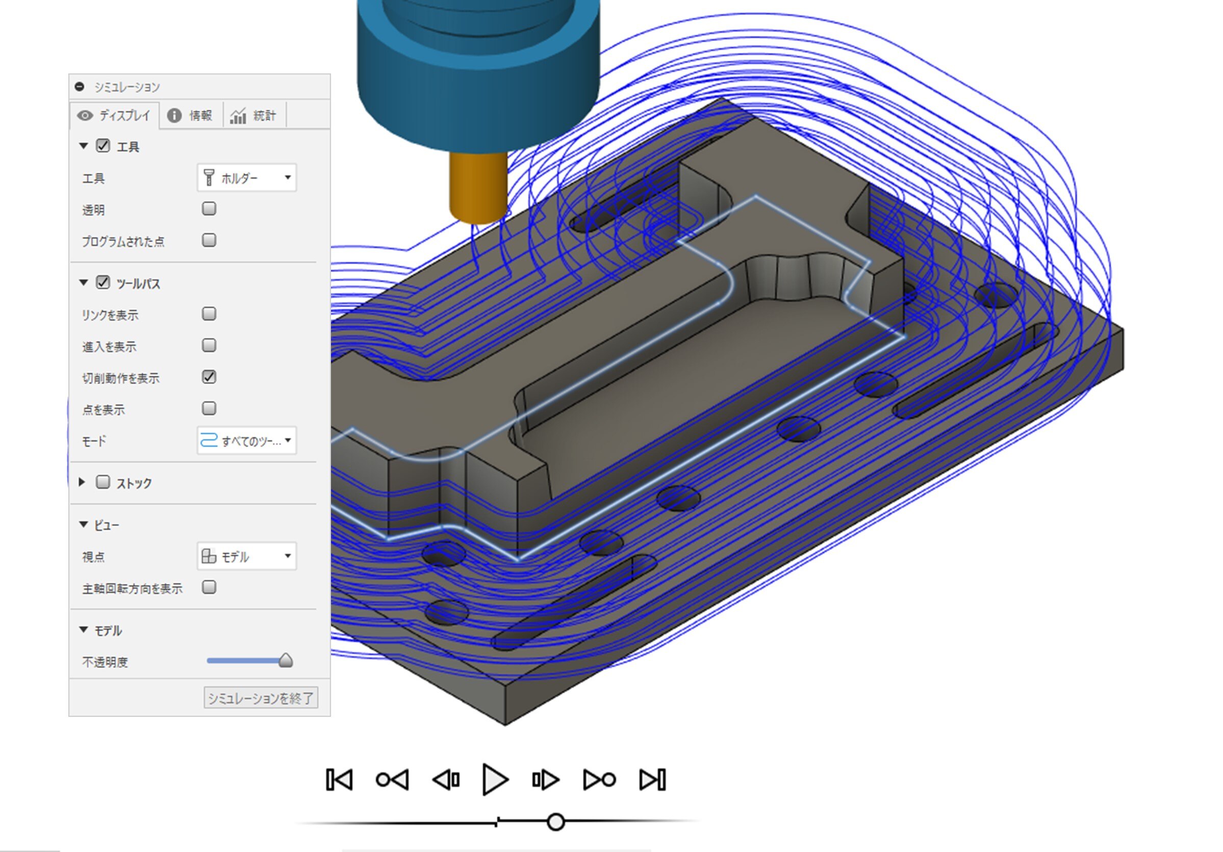This screenshot has width=1223, height=852.
Task: Toggle the 工具 section checkbox
Action: (103, 146)
